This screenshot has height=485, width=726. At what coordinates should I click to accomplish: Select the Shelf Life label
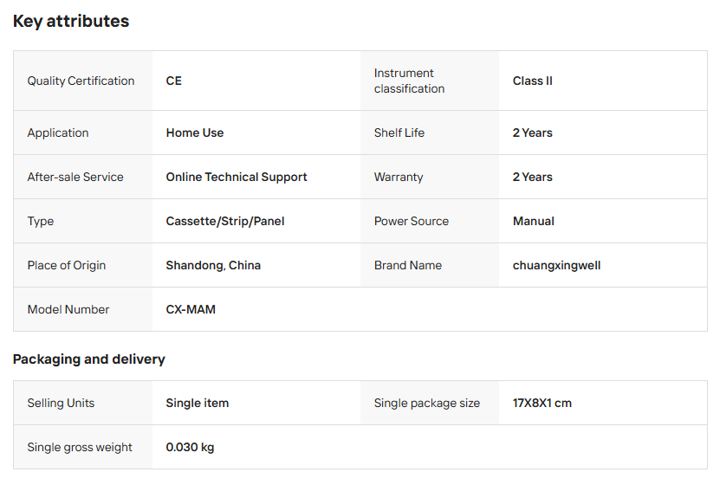399,133
